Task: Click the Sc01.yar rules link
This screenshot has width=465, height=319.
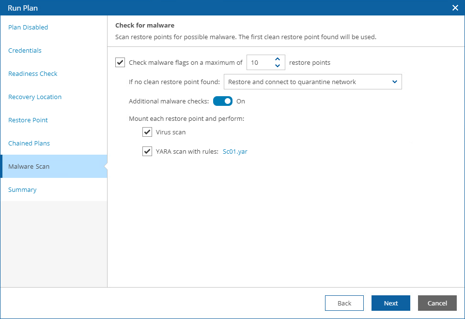Action: pyautogui.click(x=235, y=151)
